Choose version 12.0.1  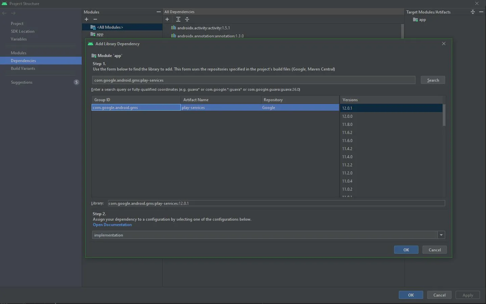click(x=391, y=108)
